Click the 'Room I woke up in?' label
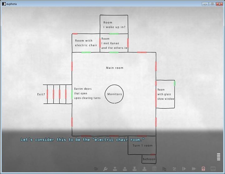This screenshot has width=225, height=174. coord(114,25)
